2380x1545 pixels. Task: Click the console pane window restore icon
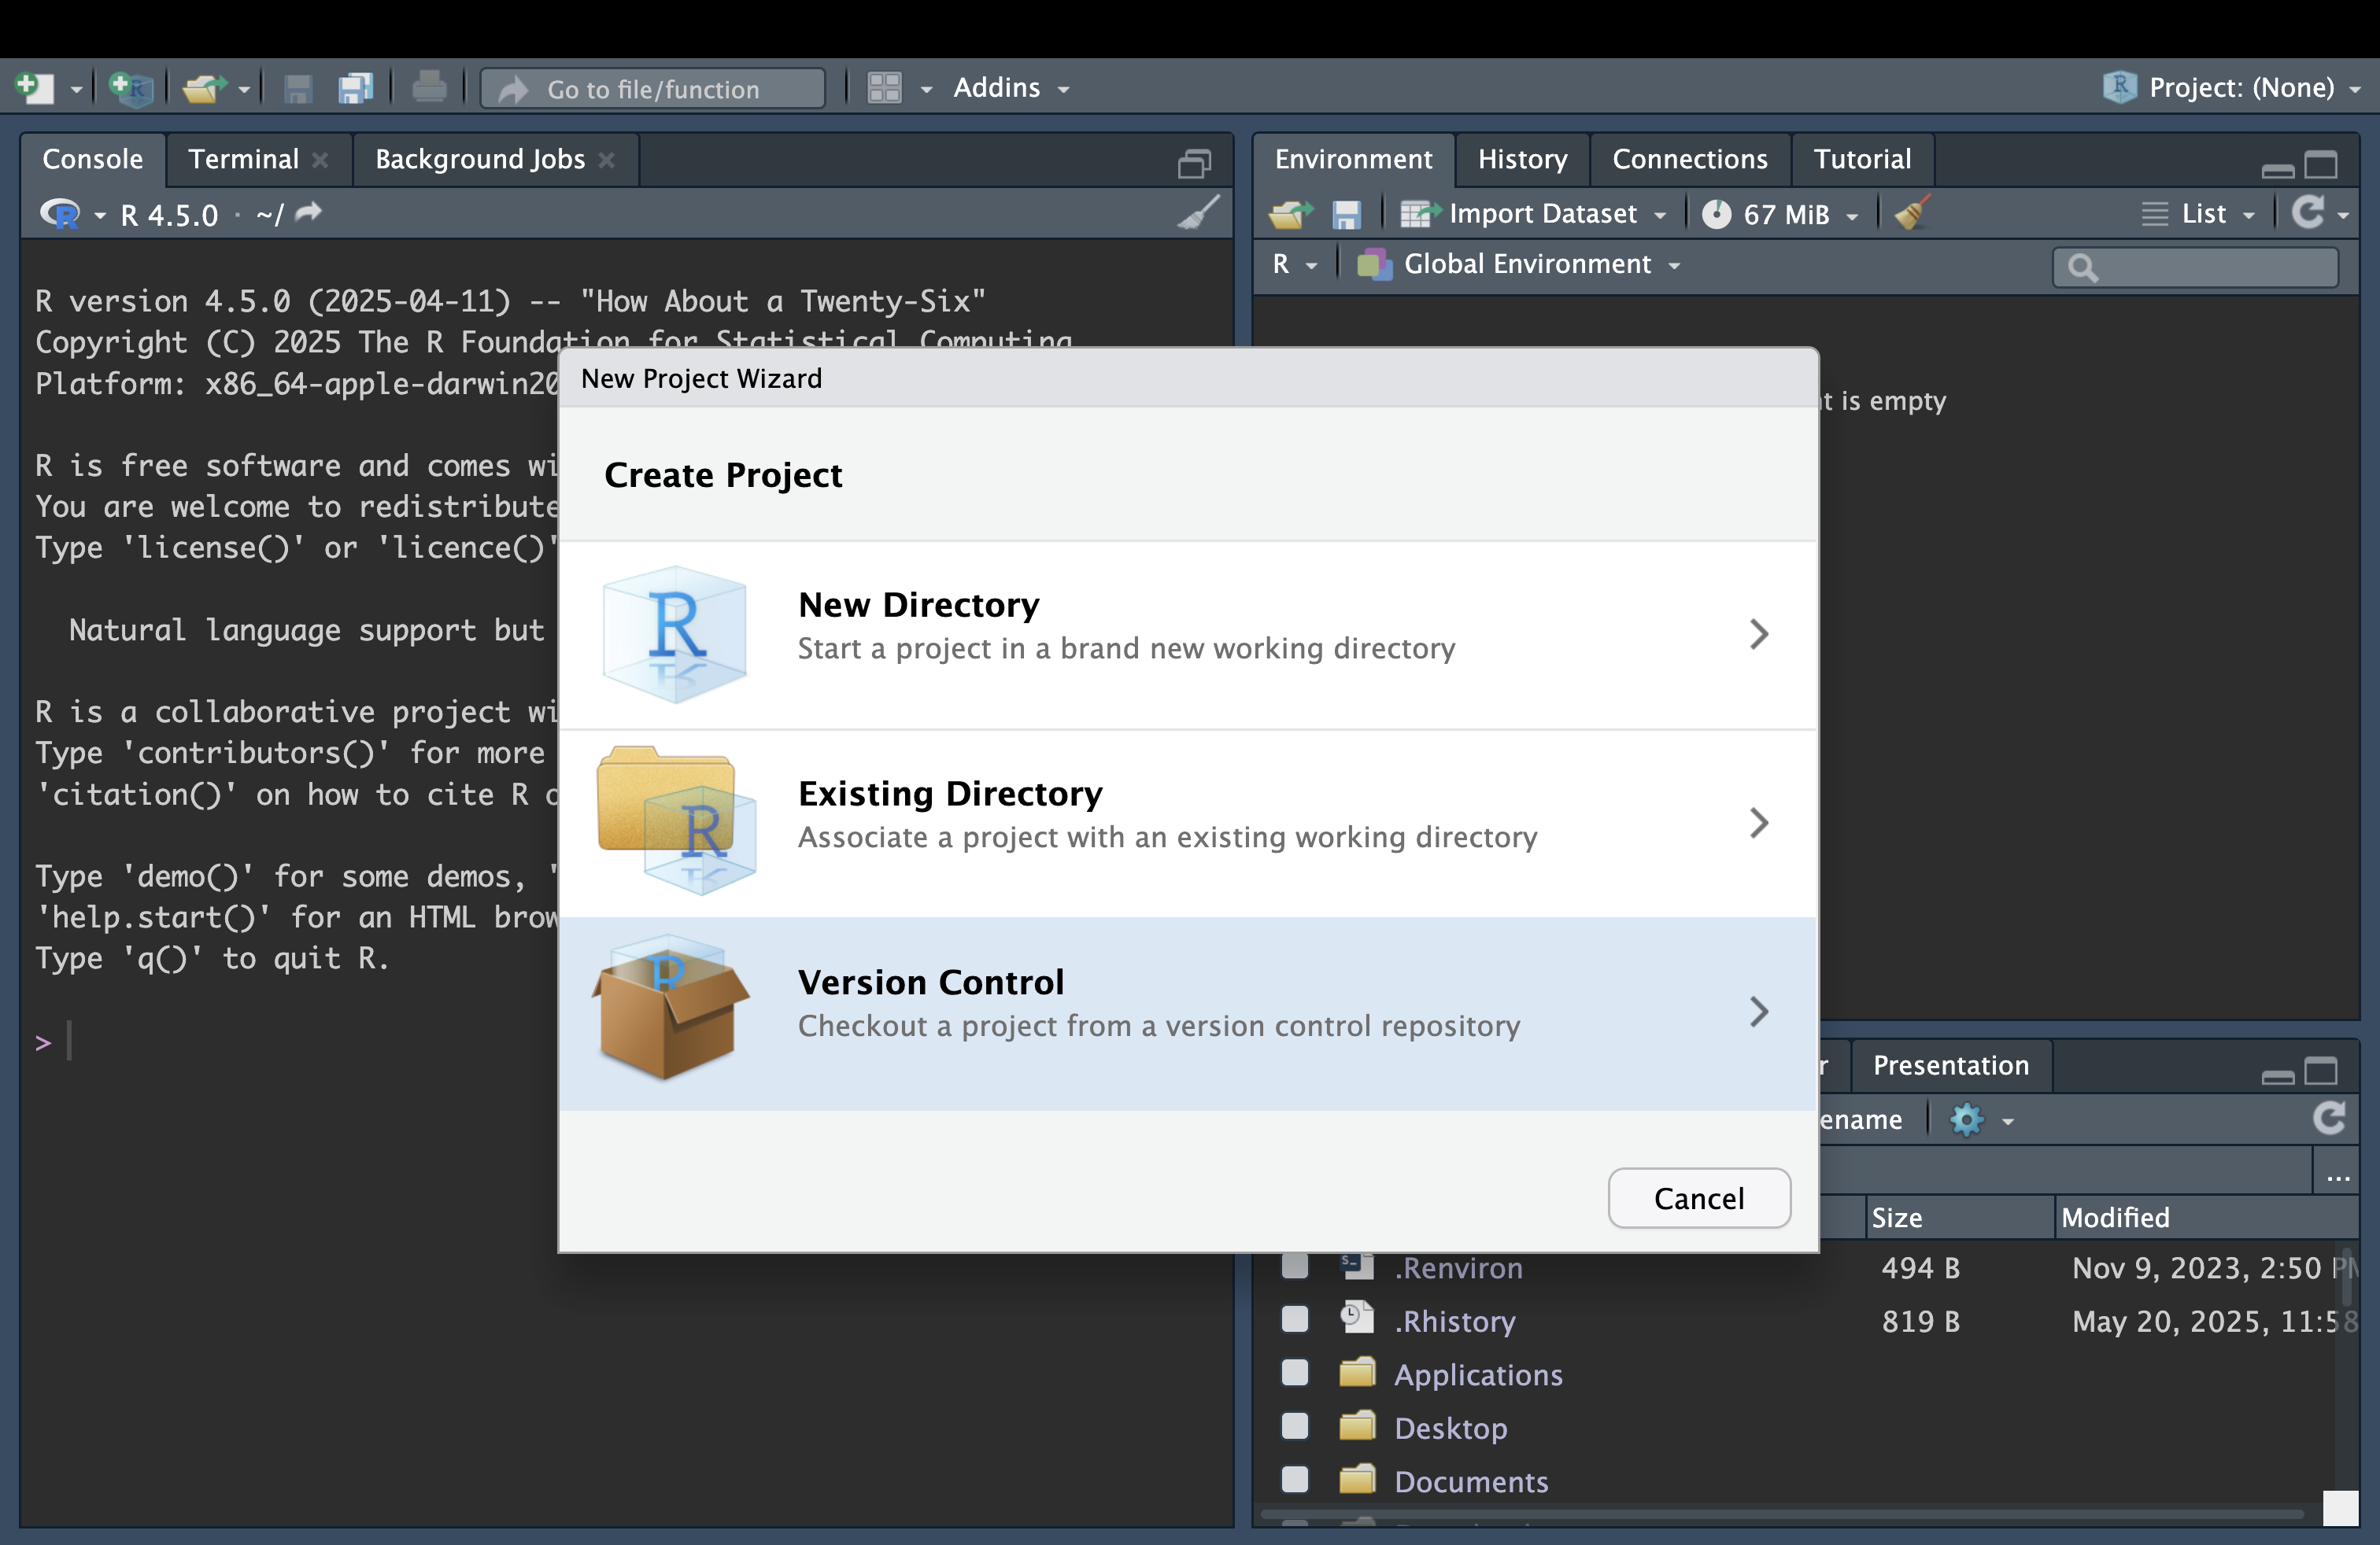(1194, 163)
